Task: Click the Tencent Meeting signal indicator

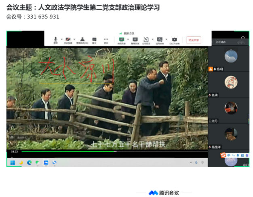Action: (x=120, y=34)
